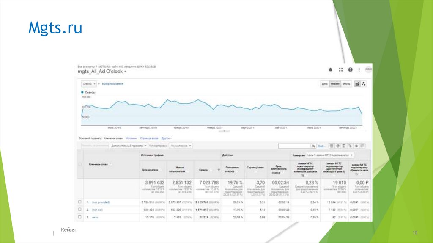This screenshot has height=243, width=433.
Task: Click goal completions total 19 810
Action: click(339, 183)
